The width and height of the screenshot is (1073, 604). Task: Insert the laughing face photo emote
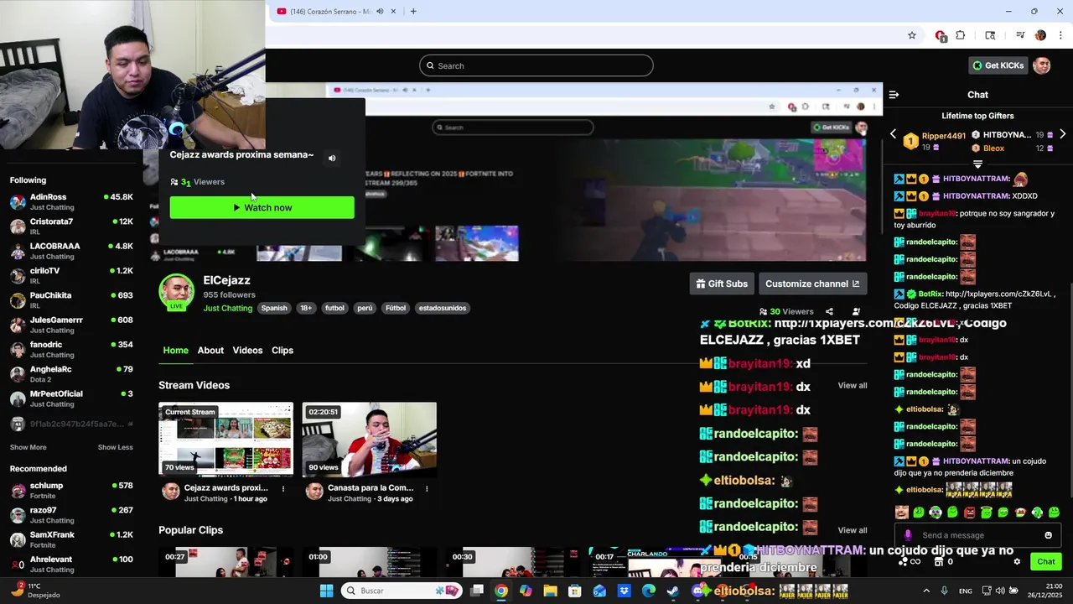pos(901,512)
